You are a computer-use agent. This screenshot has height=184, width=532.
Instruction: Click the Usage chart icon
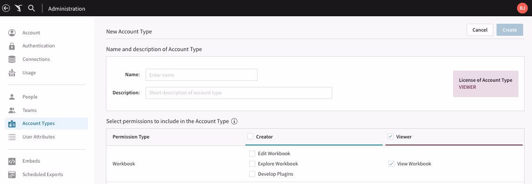click(12, 72)
